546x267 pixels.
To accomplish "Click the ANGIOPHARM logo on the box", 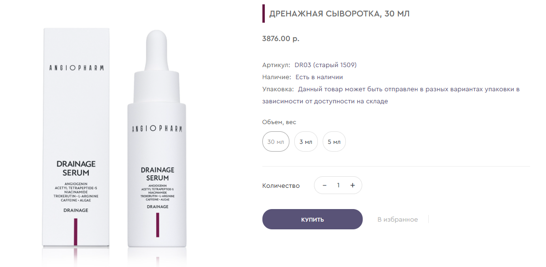I will click(76, 68).
